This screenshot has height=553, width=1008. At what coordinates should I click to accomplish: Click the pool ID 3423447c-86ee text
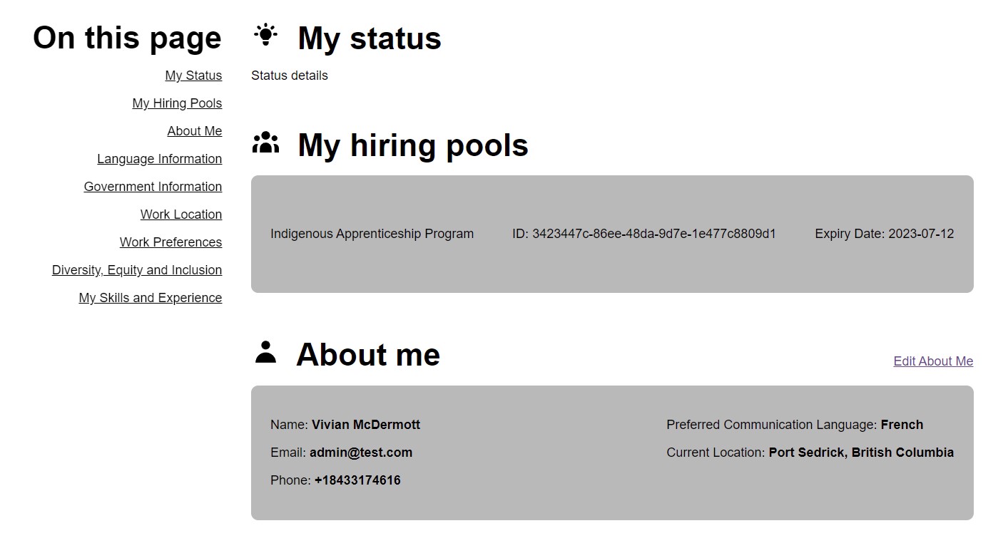[x=644, y=234]
